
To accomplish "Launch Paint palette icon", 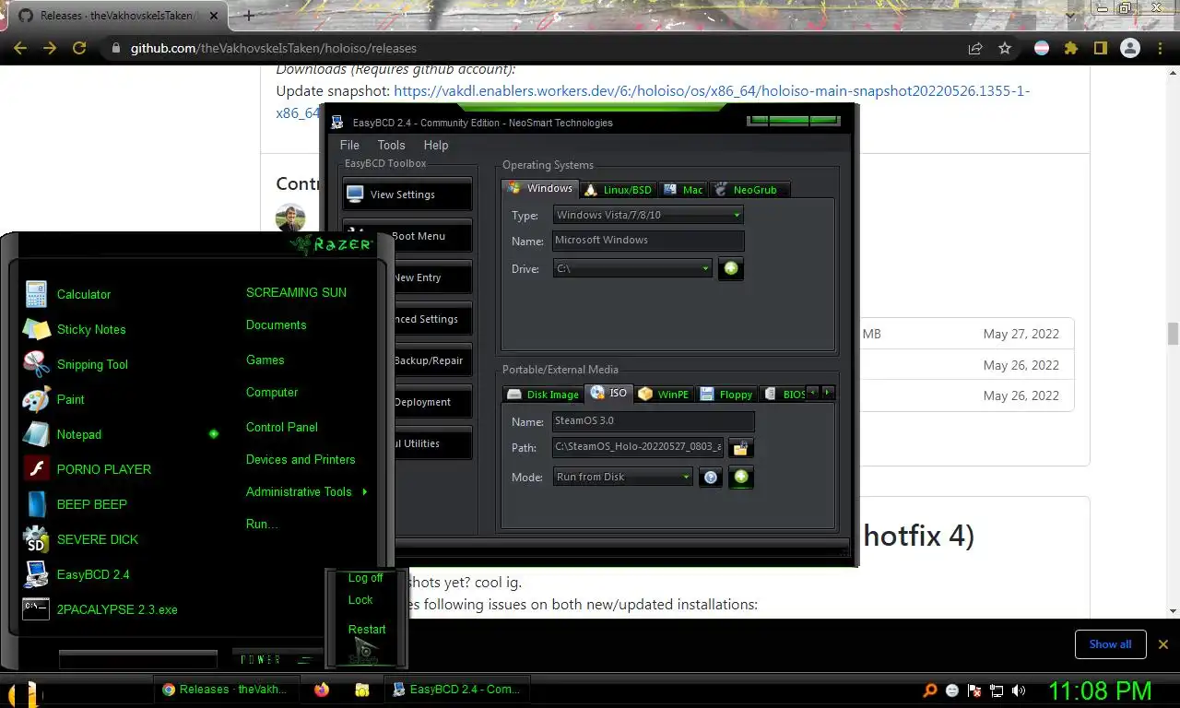I will click(36, 399).
